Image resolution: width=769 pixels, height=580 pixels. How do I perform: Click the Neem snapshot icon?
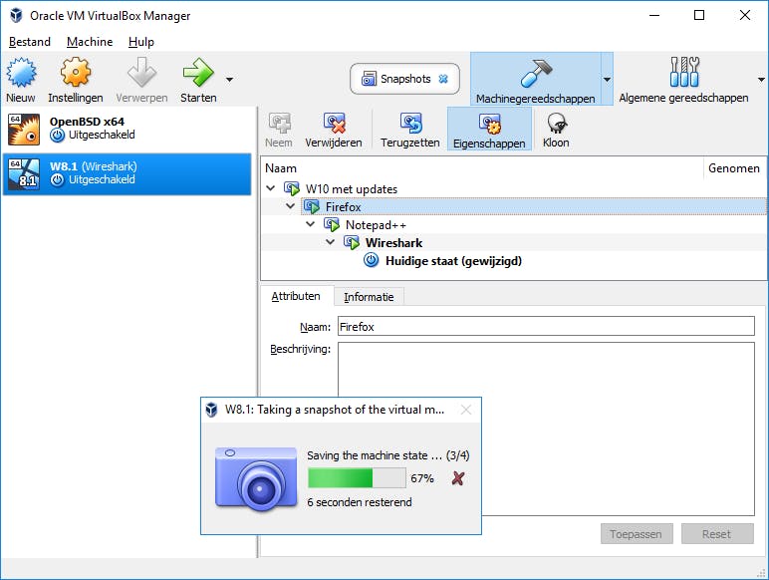(x=279, y=124)
